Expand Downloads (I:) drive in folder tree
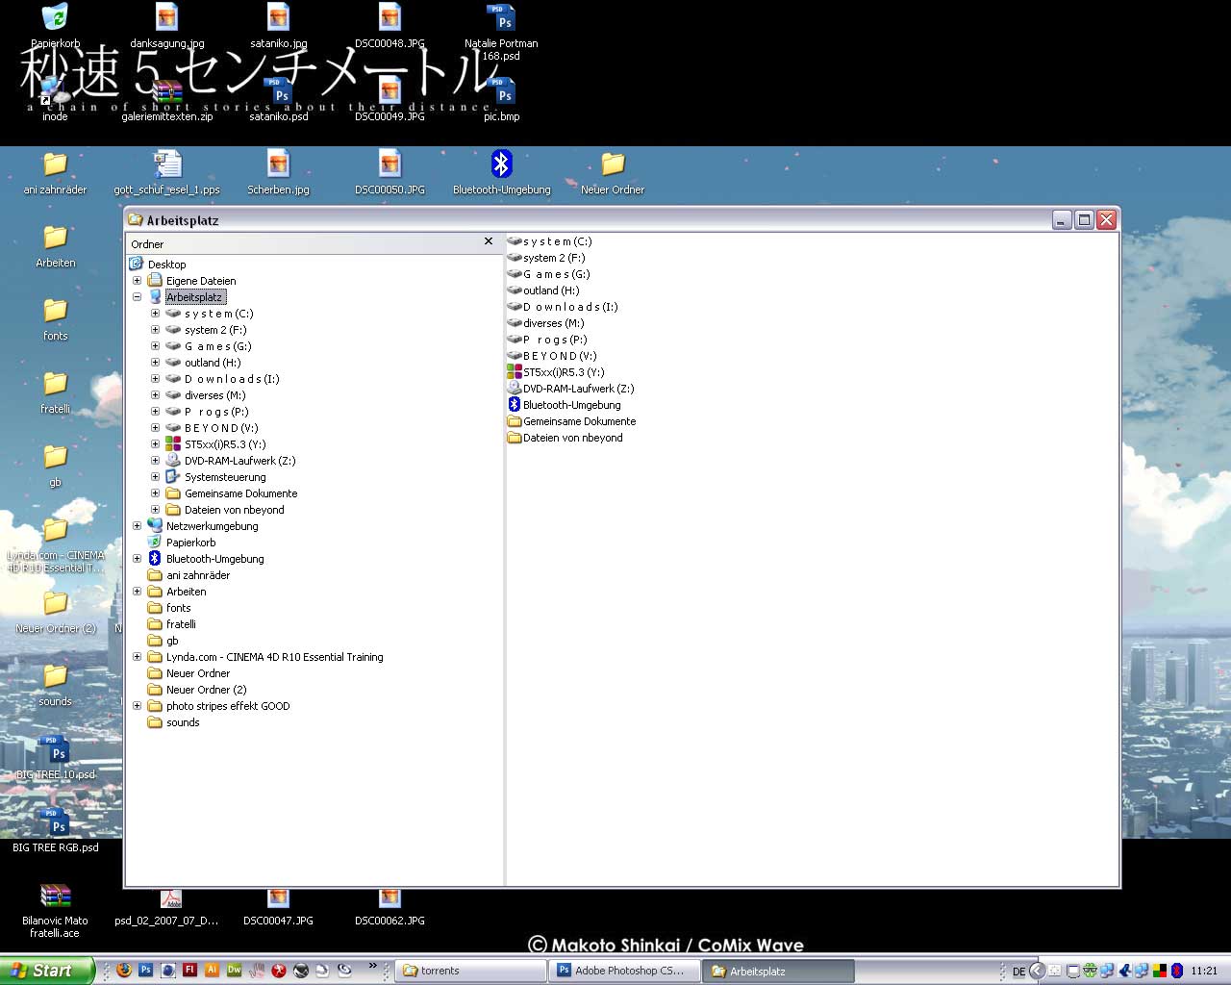Screen dimensions: 1231x985 click(155, 379)
